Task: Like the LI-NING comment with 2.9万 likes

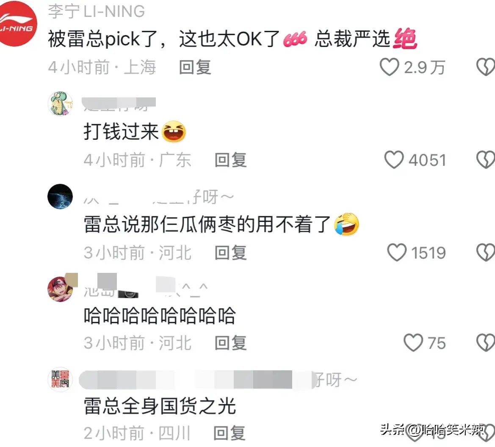Action: pyautogui.click(x=389, y=67)
